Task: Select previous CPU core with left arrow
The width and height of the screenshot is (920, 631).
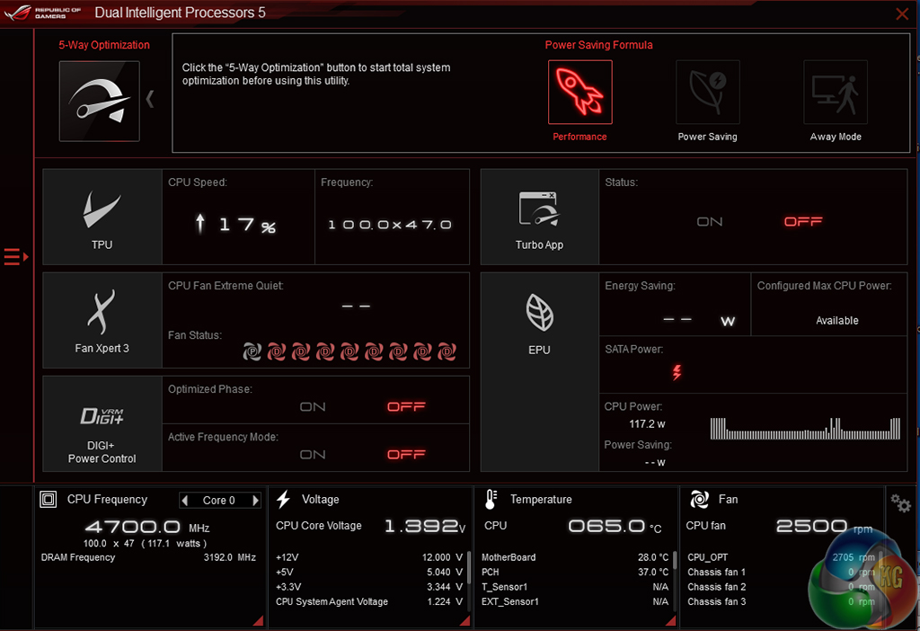Action: coord(185,501)
